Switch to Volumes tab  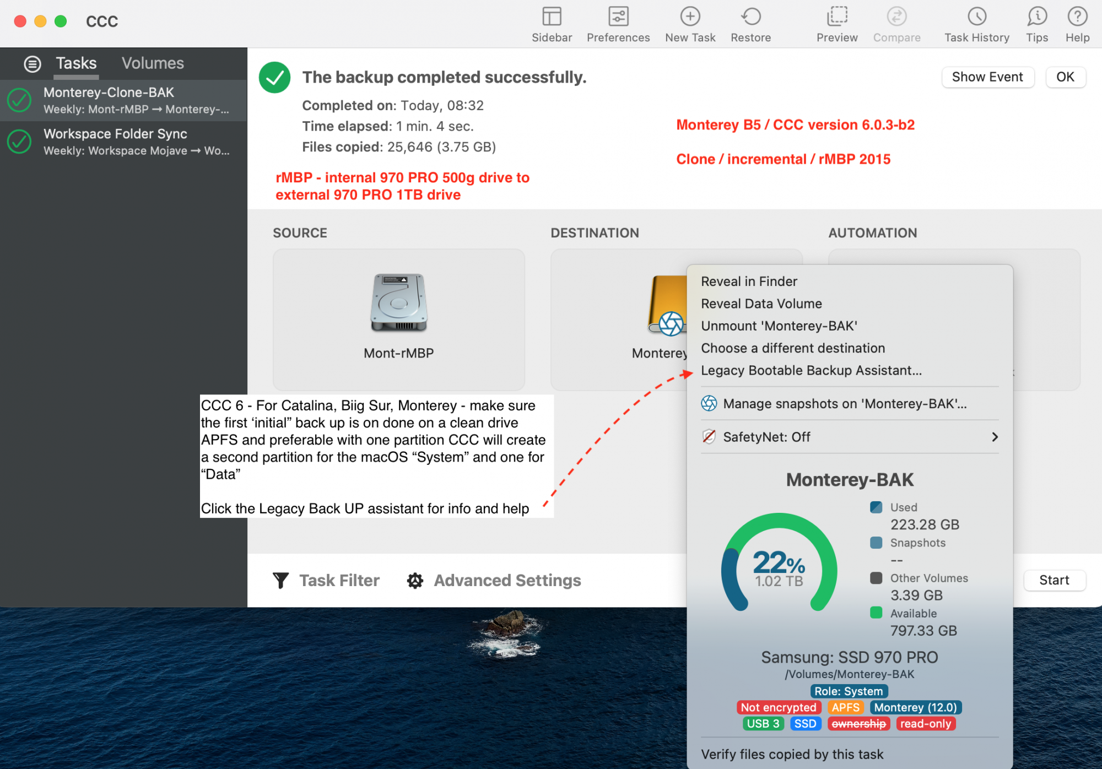154,63
